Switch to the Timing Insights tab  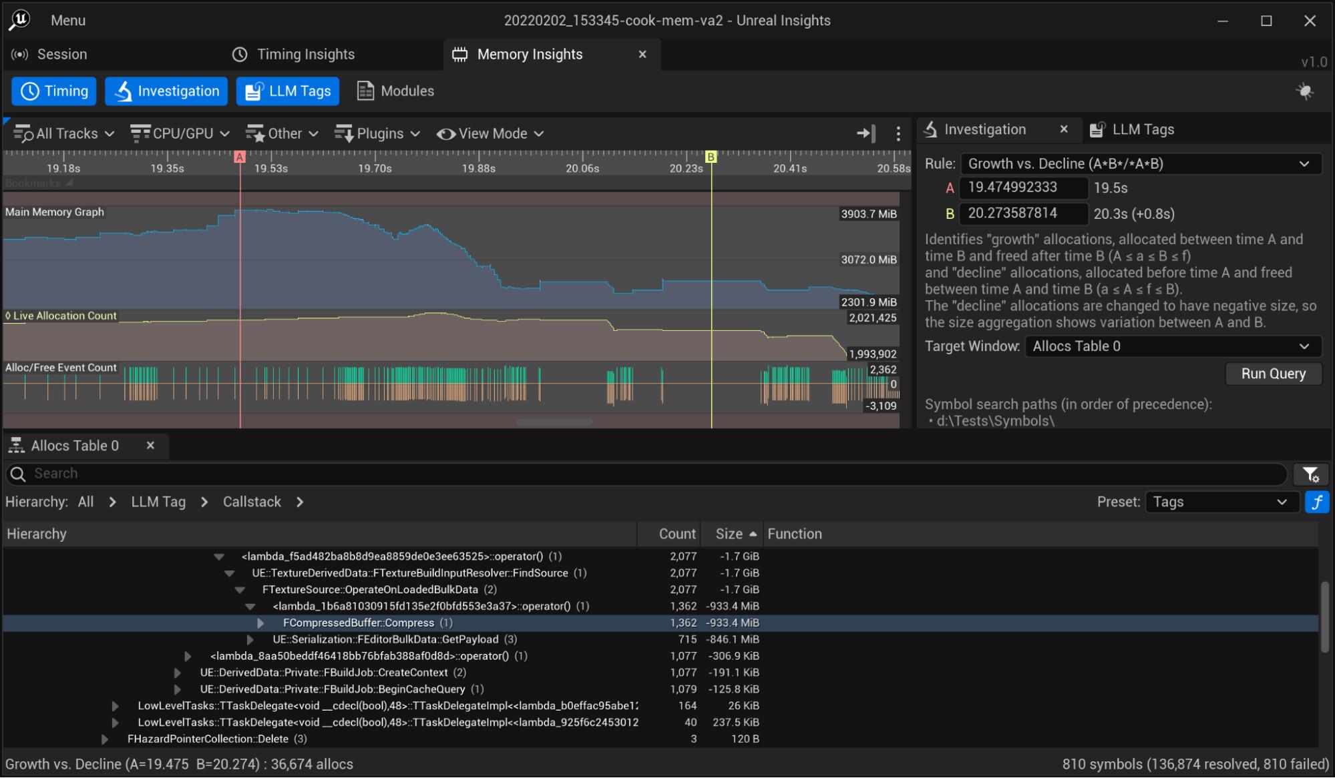295,54
